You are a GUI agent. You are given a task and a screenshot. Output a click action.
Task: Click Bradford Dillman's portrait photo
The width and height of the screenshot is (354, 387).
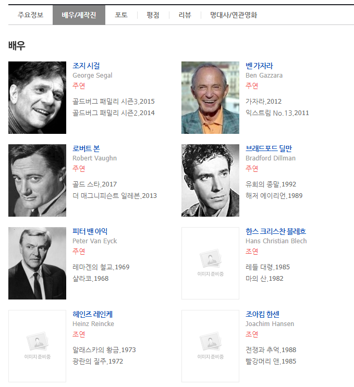210,180
